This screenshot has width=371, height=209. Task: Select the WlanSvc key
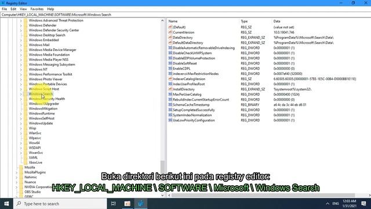tap(35, 133)
